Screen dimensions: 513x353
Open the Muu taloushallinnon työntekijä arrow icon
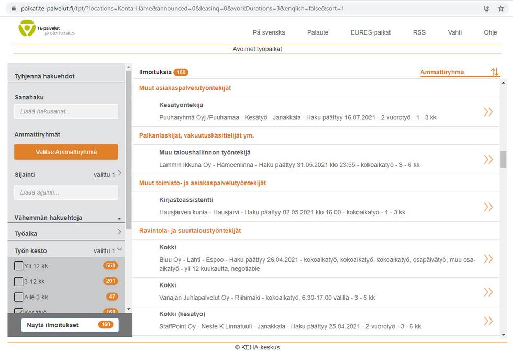coord(488,160)
